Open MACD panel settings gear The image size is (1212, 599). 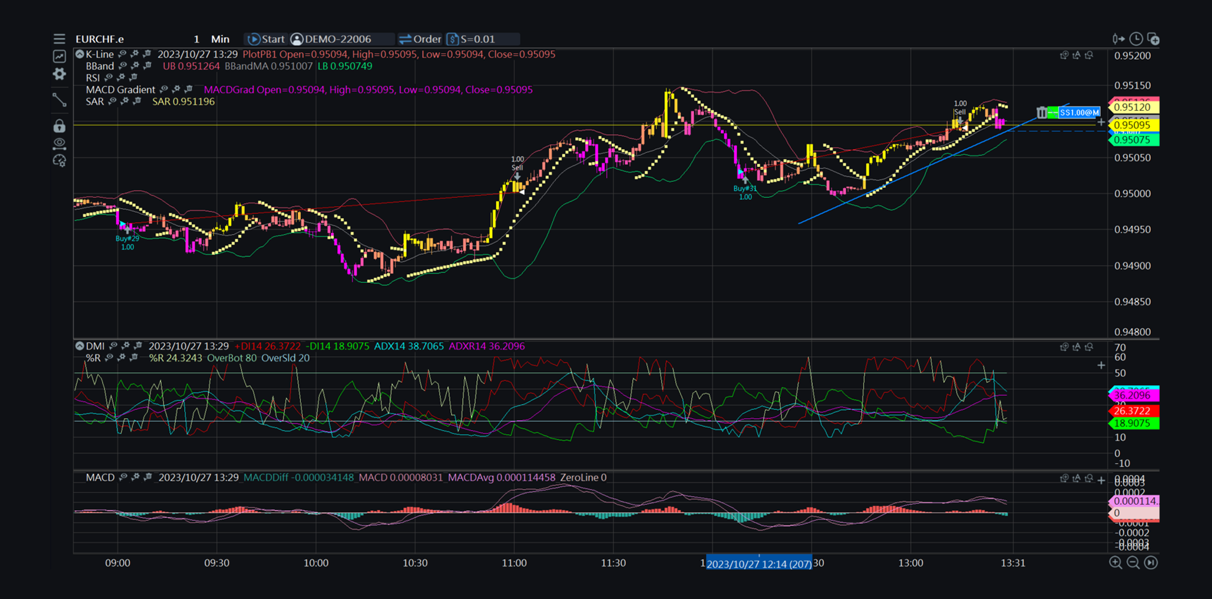pos(136,478)
